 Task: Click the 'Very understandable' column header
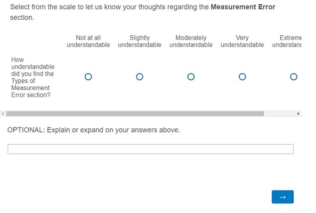pos(242,41)
